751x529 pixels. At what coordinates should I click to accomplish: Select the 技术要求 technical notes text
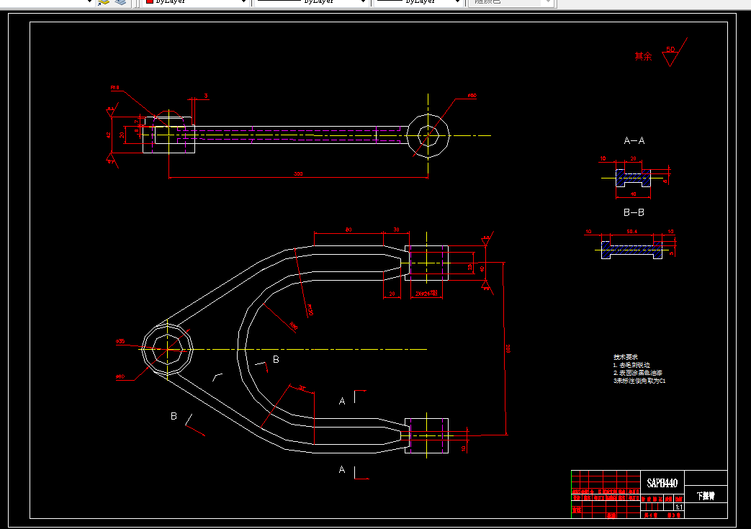[639, 369]
